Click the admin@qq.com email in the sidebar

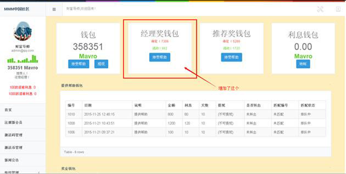click(x=23, y=51)
